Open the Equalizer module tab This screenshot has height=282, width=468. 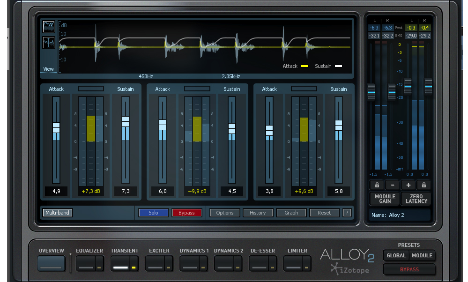(x=86, y=264)
